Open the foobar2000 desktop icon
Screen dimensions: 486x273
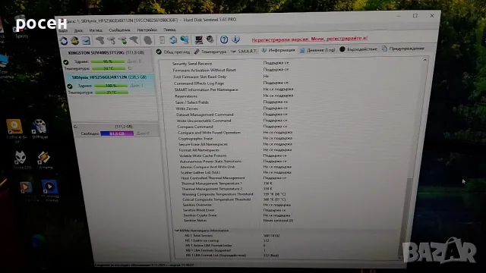(22, 159)
